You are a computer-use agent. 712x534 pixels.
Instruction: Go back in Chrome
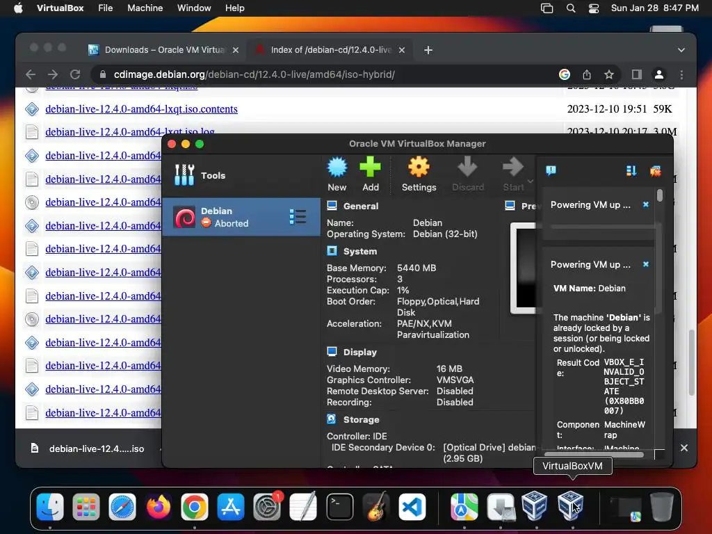point(31,74)
